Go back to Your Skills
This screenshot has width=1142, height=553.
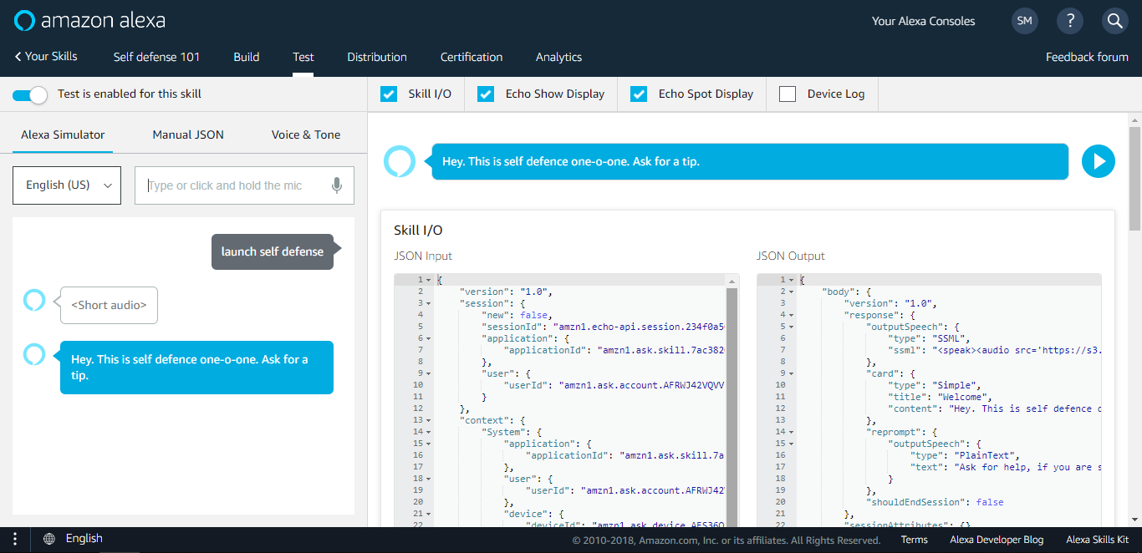coord(46,57)
